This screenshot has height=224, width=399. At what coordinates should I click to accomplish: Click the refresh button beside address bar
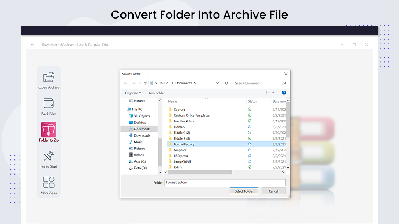(226, 83)
